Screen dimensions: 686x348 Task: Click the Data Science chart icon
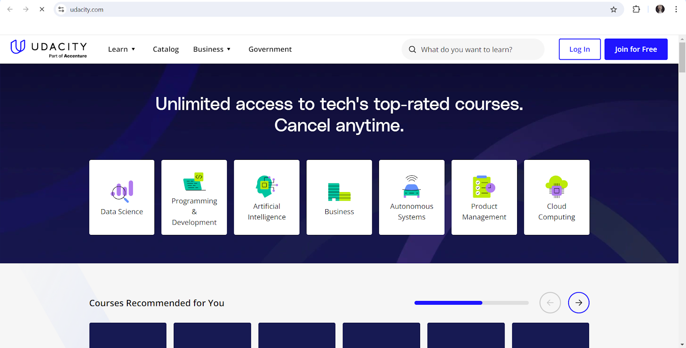122,192
